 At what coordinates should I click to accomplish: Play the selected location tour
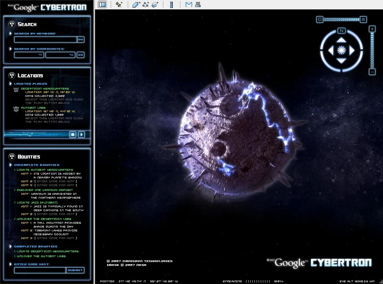[81, 135]
